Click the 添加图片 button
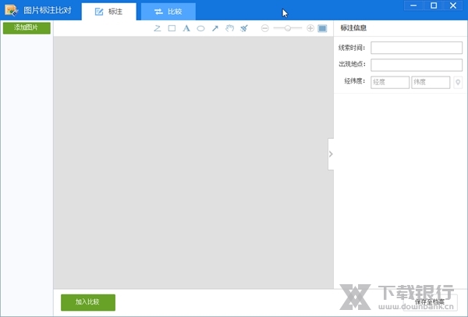Screen dimensions: 468x317 27,28
